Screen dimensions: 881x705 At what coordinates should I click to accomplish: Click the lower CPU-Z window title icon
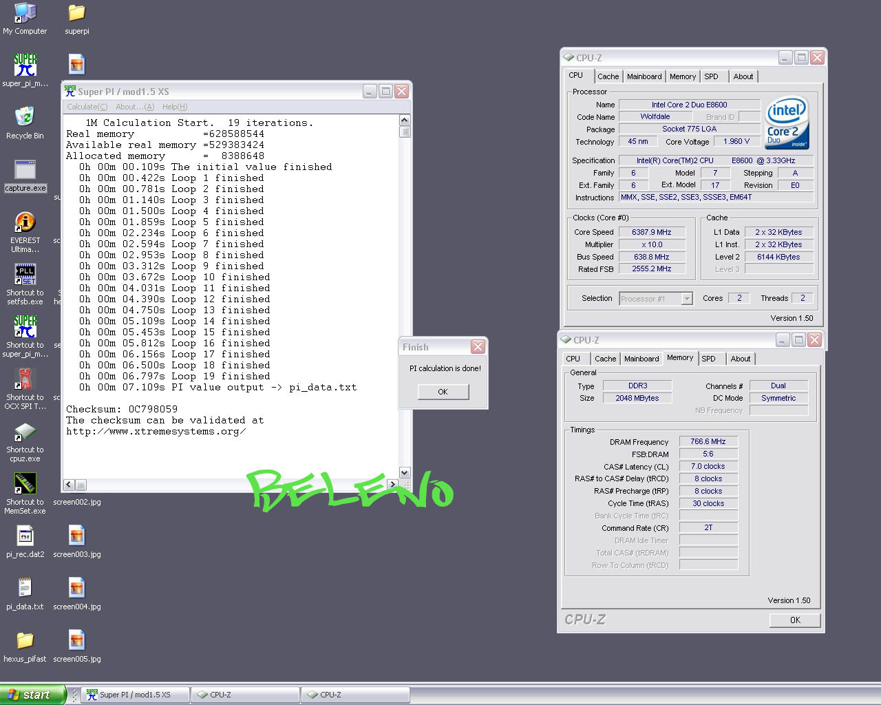pos(566,340)
